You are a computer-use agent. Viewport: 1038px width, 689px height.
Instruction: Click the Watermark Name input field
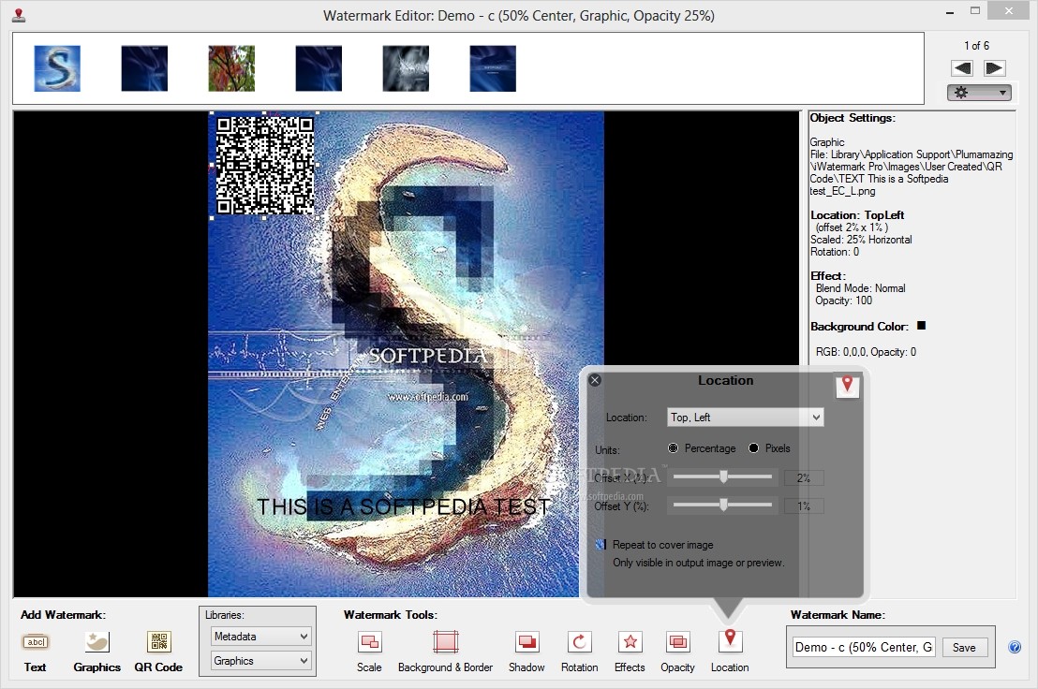click(865, 648)
